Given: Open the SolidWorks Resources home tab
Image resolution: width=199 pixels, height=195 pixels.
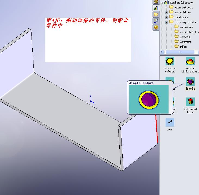Looking at the screenshot, I should [x=156, y=2].
